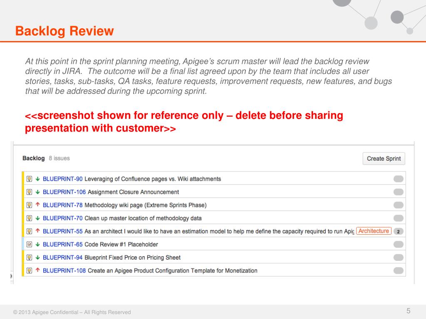The width and height of the screenshot is (426, 319).
Task: Click the Backlog heading
Action: coord(33,158)
